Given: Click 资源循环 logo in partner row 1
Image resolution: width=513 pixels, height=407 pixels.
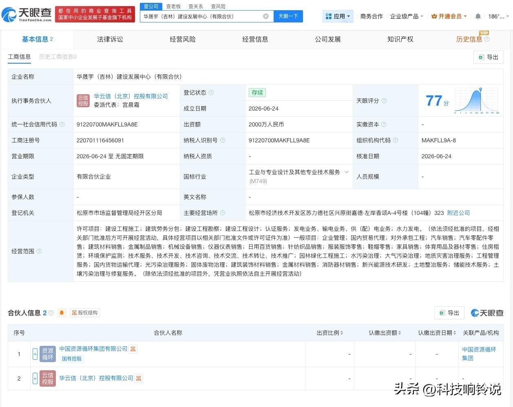Looking at the screenshot, I should (48, 354).
